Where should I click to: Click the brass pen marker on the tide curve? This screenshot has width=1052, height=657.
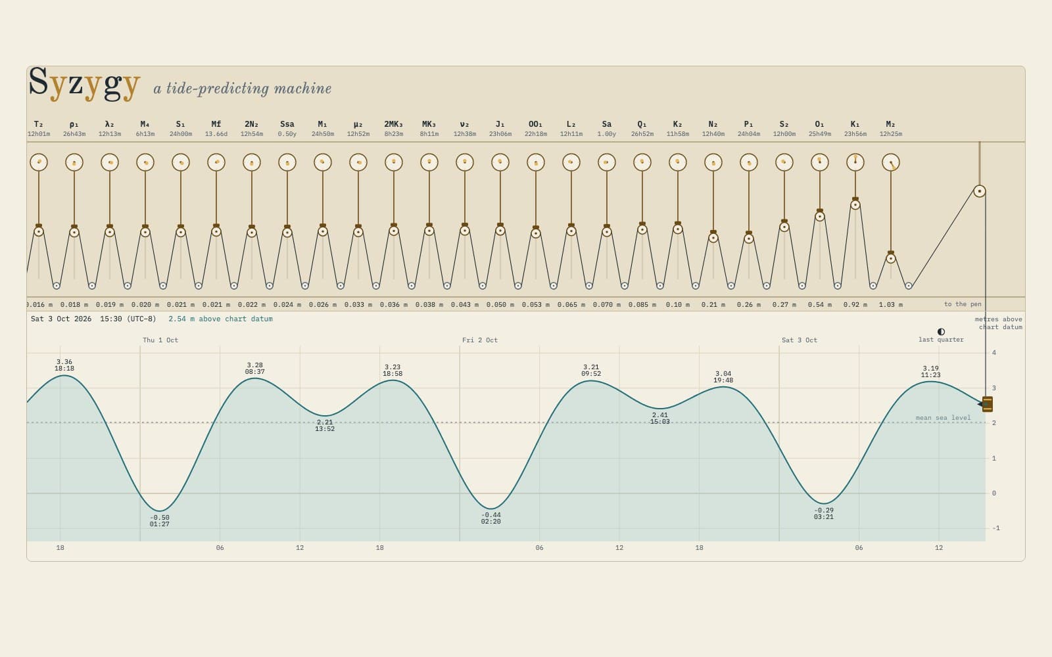pyautogui.click(x=987, y=404)
